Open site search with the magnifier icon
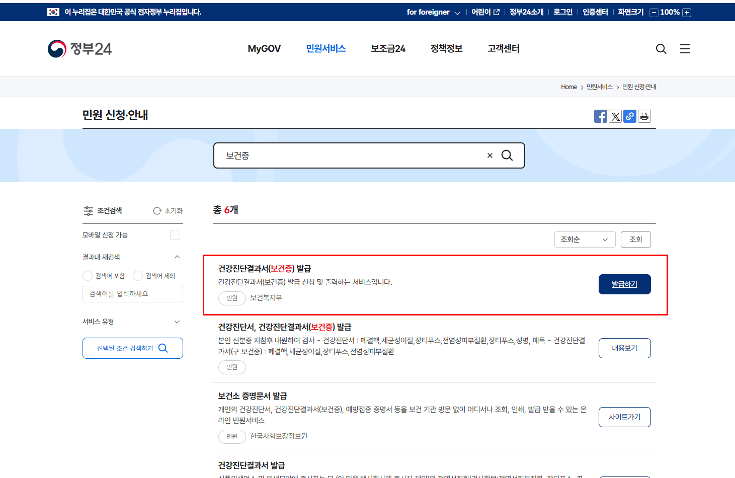The height and width of the screenshot is (478, 735). click(661, 48)
